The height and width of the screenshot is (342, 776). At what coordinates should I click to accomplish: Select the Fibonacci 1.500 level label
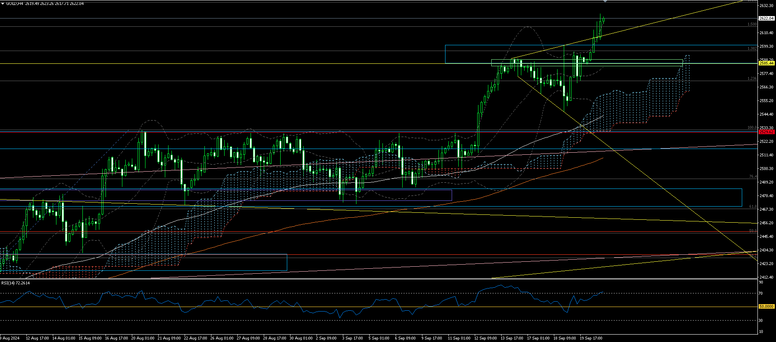752,24
